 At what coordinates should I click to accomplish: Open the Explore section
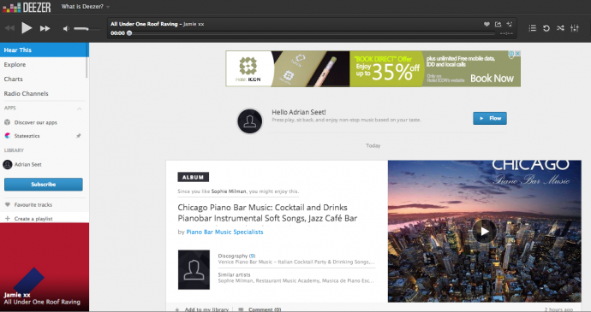(x=15, y=65)
